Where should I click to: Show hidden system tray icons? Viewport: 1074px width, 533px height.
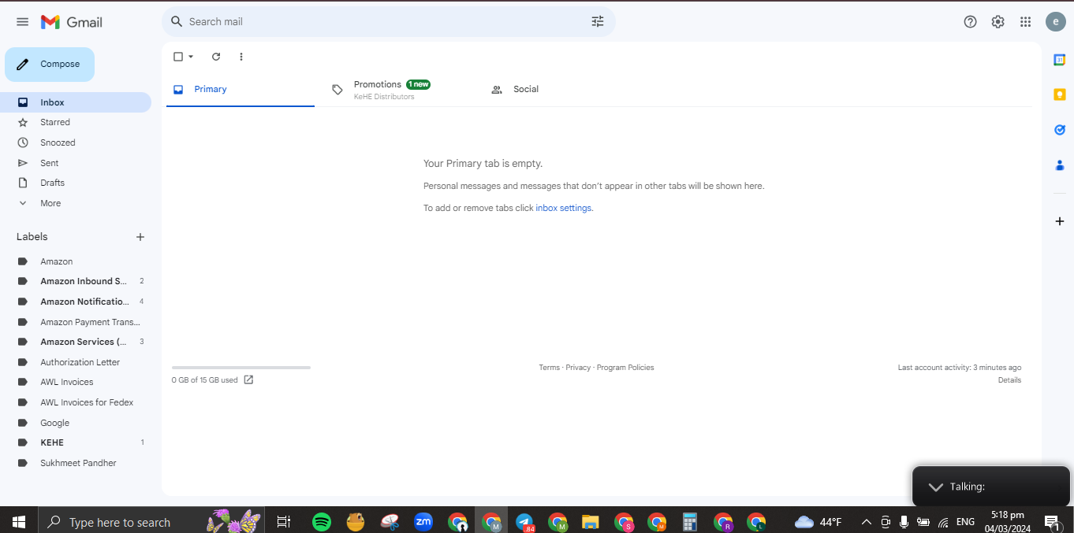[866, 521]
